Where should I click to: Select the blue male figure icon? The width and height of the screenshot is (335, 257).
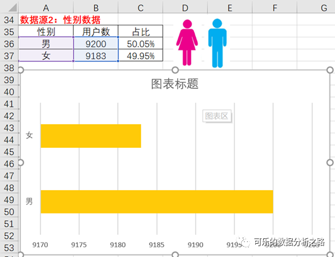217,43
